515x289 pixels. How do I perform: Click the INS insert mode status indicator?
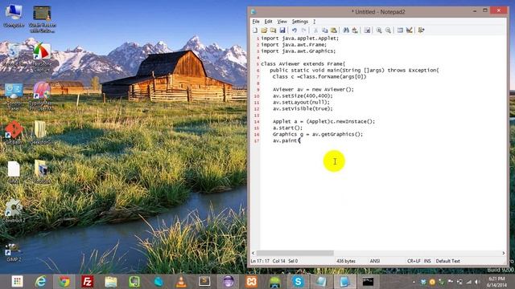pyautogui.click(x=427, y=261)
